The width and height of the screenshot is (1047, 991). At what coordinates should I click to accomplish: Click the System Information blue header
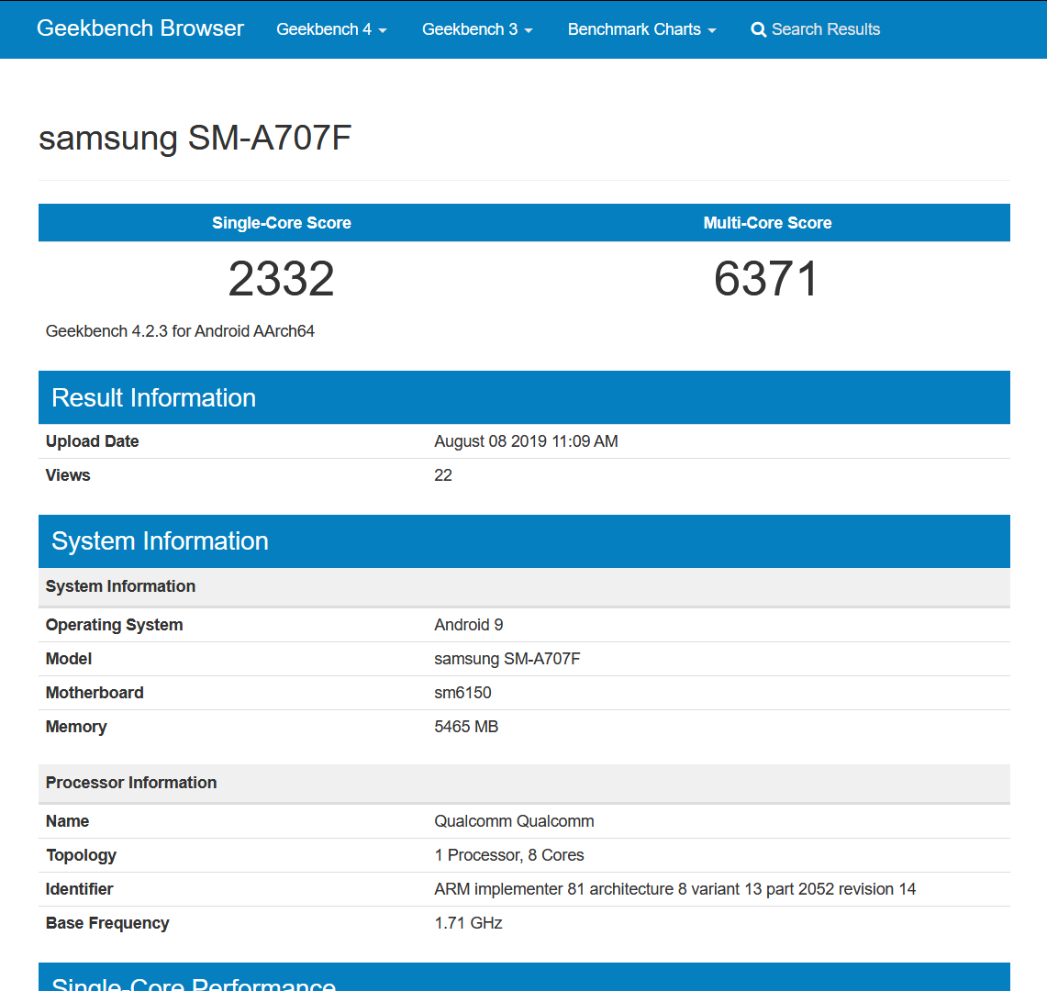coord(524,540)
